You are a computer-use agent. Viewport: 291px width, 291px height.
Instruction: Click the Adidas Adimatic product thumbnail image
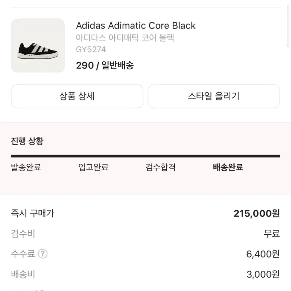pos(38,45)
